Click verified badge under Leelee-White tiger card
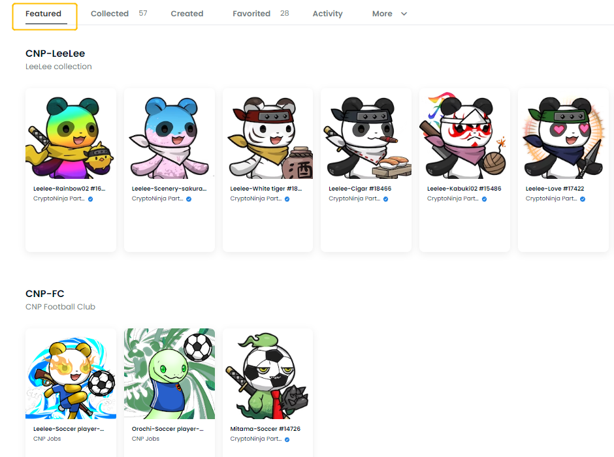Viewport: 614px width, 457px height. [287, 199]
